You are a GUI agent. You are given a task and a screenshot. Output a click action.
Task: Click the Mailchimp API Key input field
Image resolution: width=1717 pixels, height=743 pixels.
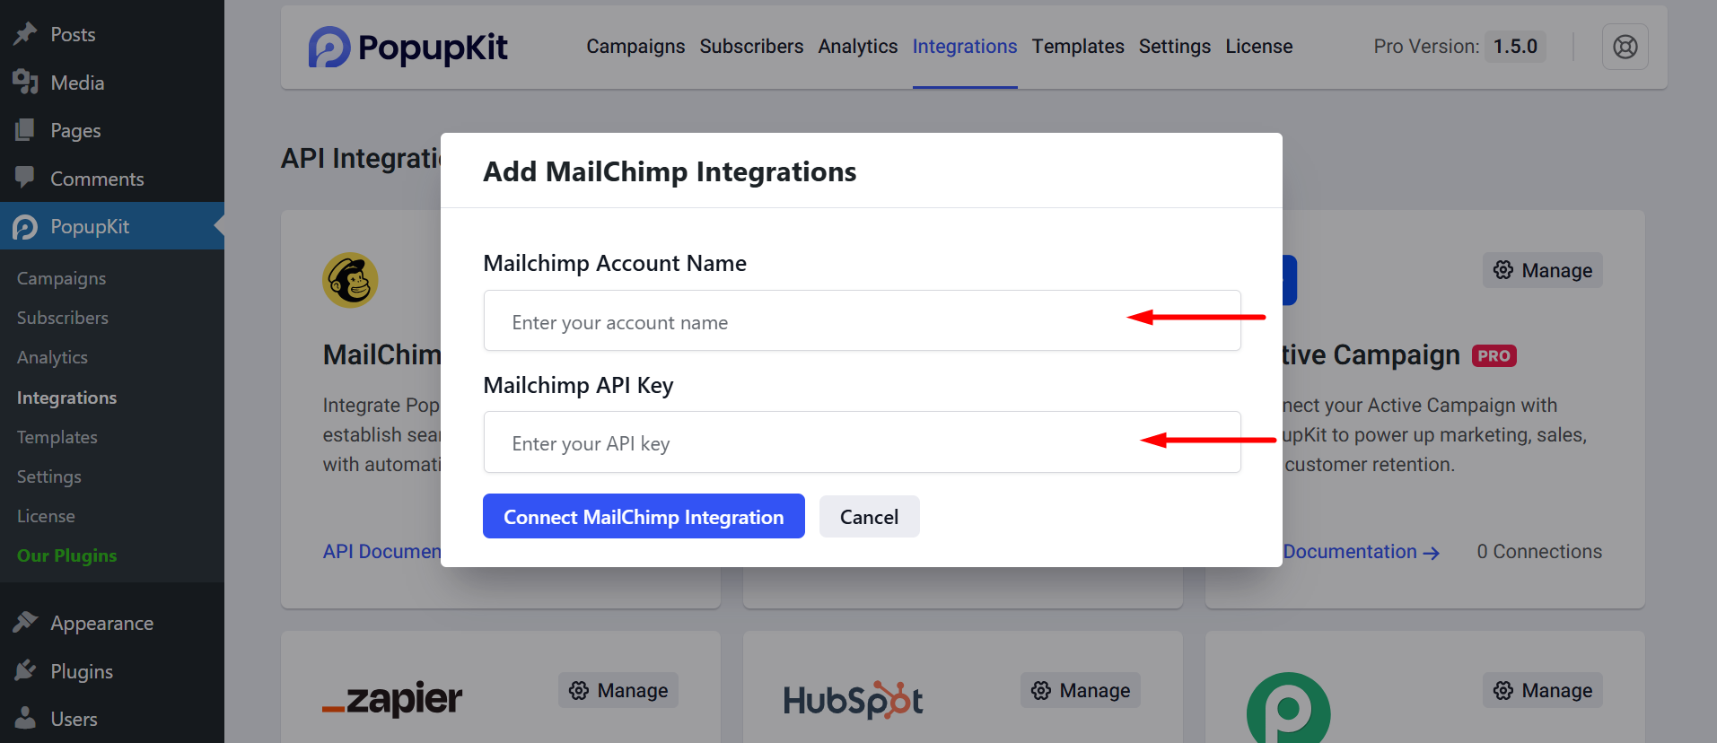861,442
